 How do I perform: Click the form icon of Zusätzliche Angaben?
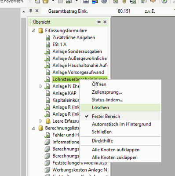click(48, 38)
